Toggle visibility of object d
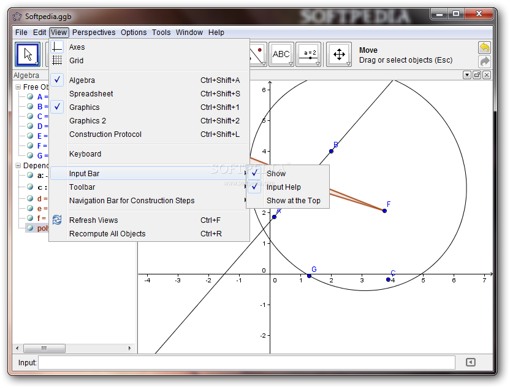This screenshot has height=388, width=510. tap(30, 198)
